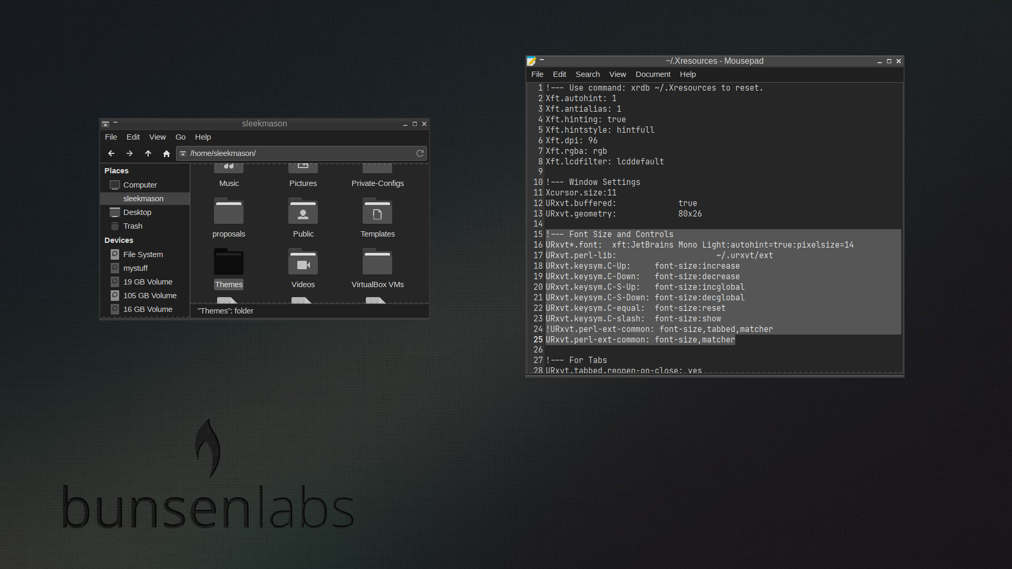1012x569 pixels.
Task: Click the '"Themes": folder' status bar text
Action: (226, 311)
